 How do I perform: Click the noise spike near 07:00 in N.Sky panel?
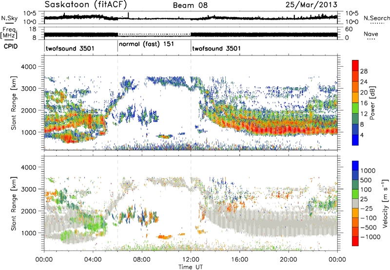tap(128, 16)
